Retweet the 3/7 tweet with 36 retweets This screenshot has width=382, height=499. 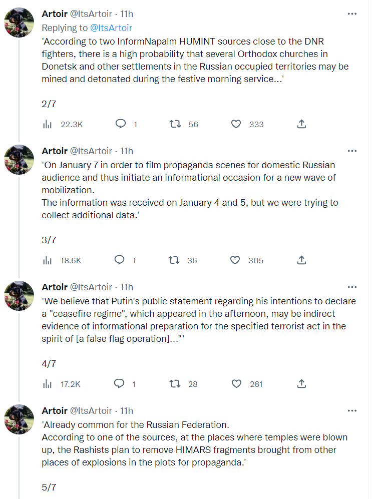174,260
